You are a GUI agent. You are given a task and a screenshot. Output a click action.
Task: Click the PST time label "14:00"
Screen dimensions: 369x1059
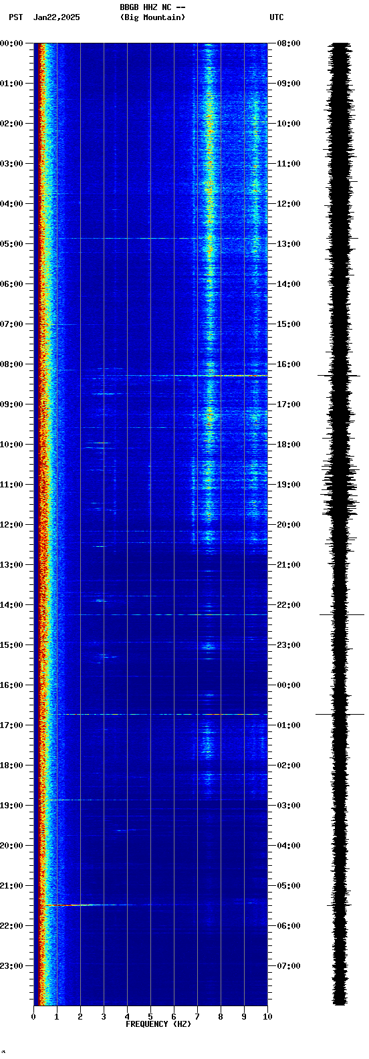point(11,605)
